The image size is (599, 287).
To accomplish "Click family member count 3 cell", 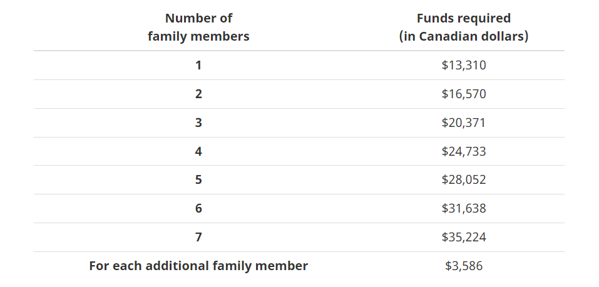I will pyautogui.click(x=198, y=123).
